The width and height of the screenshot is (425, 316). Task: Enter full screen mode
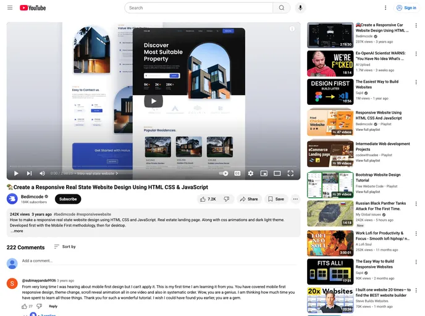click(290, 173)
